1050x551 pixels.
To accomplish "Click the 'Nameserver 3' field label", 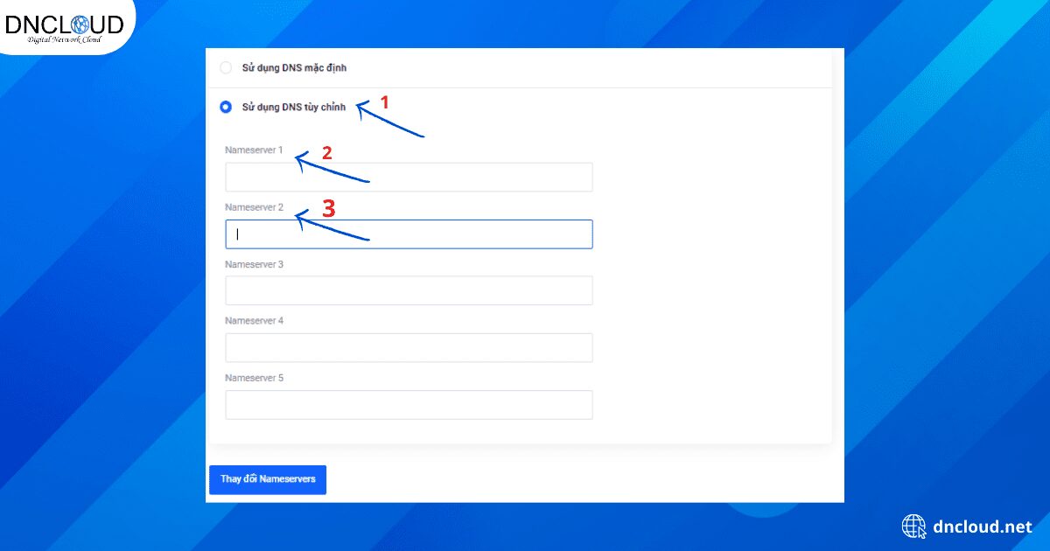I will coord(254,264).
